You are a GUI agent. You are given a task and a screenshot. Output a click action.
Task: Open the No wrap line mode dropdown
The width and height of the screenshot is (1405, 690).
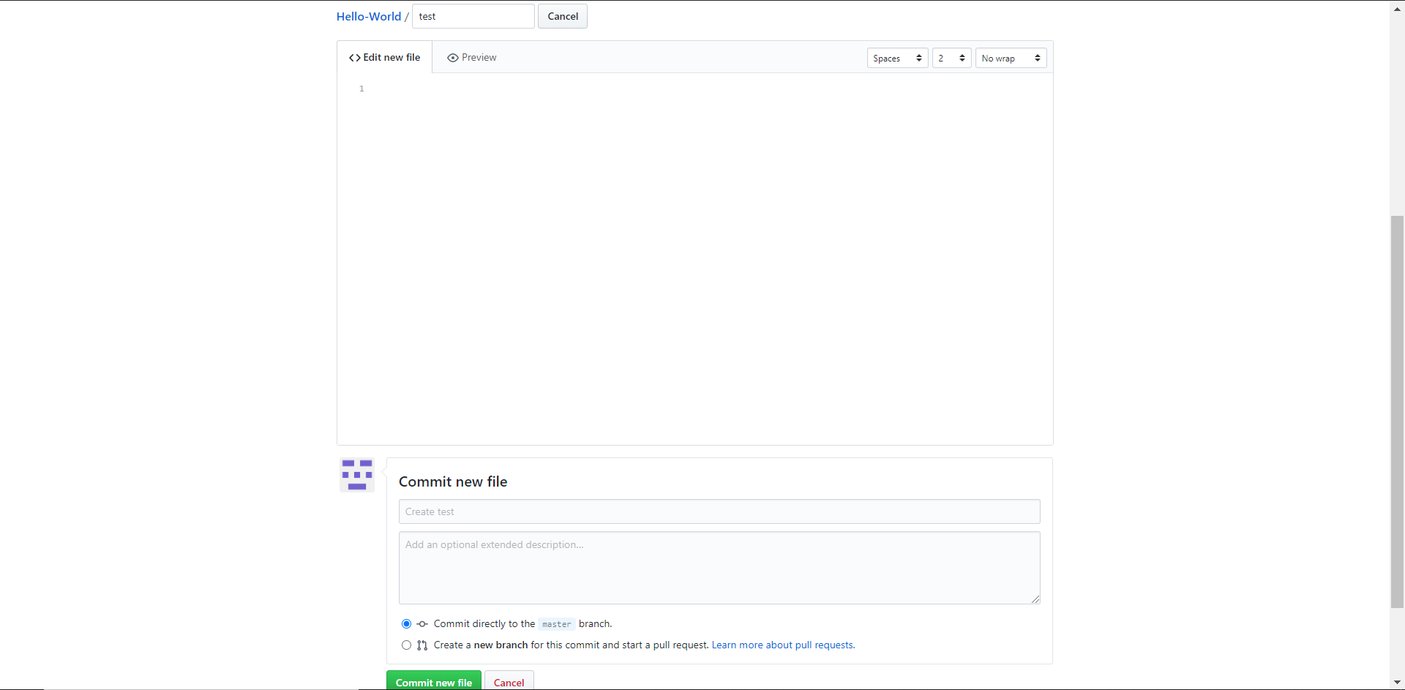1011,59
